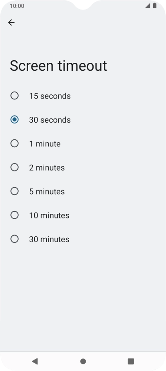Tap the cellular signal icon
Image resolution: width=166 pixels, height=371 pixels.
point(148,5)
